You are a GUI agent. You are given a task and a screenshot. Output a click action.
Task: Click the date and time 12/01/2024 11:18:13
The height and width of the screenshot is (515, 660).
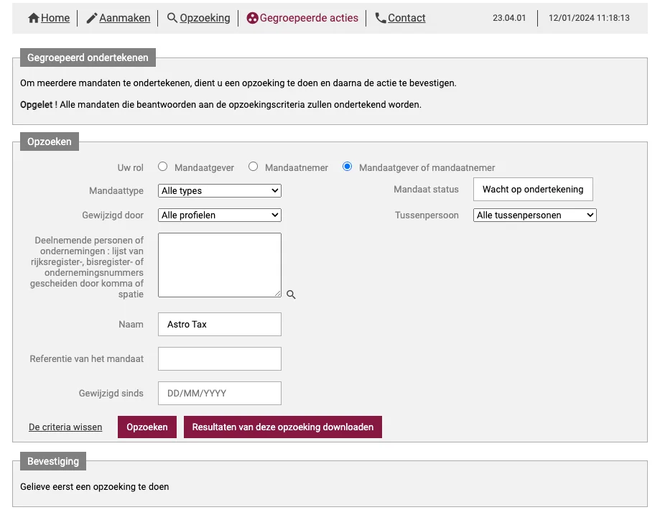click(x=589, y=18)
